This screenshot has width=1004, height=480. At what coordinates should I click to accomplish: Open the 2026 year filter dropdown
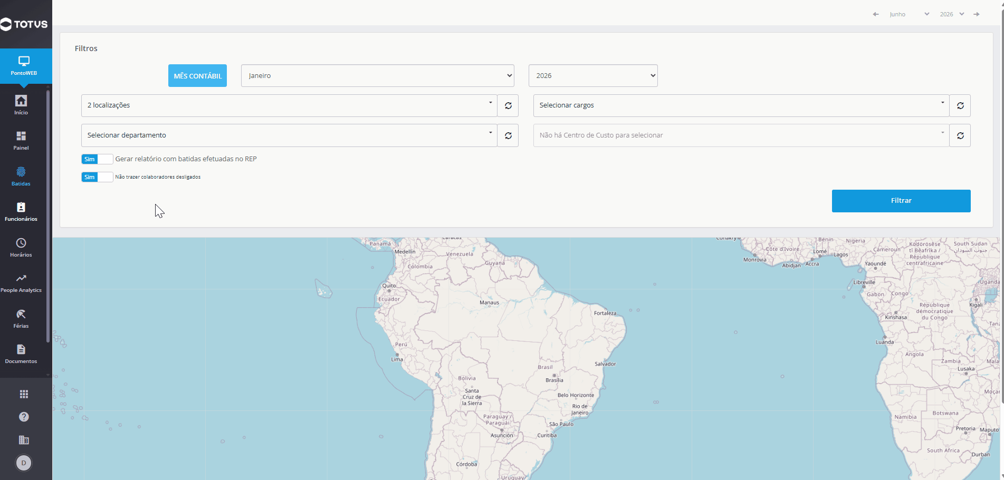click(593, 75)
